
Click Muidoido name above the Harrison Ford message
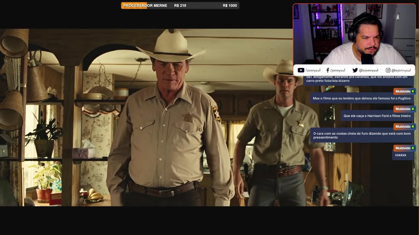click(403, 109)
